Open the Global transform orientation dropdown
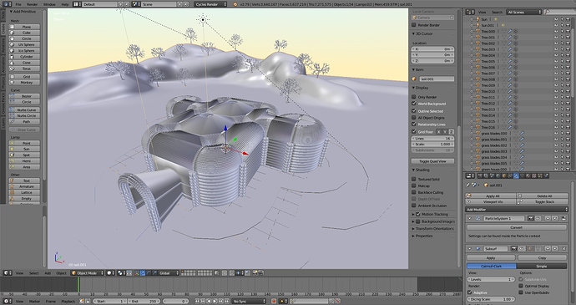Viewport: 576px width, 305px height. [x=169, y=273]
